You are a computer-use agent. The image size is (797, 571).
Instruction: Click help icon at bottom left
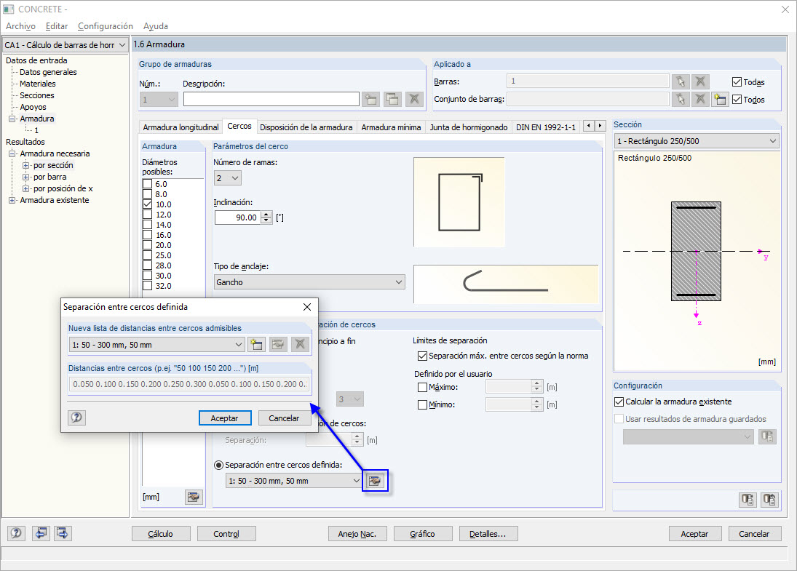click(16, 533)
